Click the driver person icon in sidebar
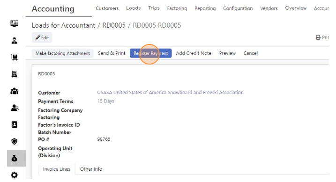Viewport: 336px width, 182px height. (15, 40)
